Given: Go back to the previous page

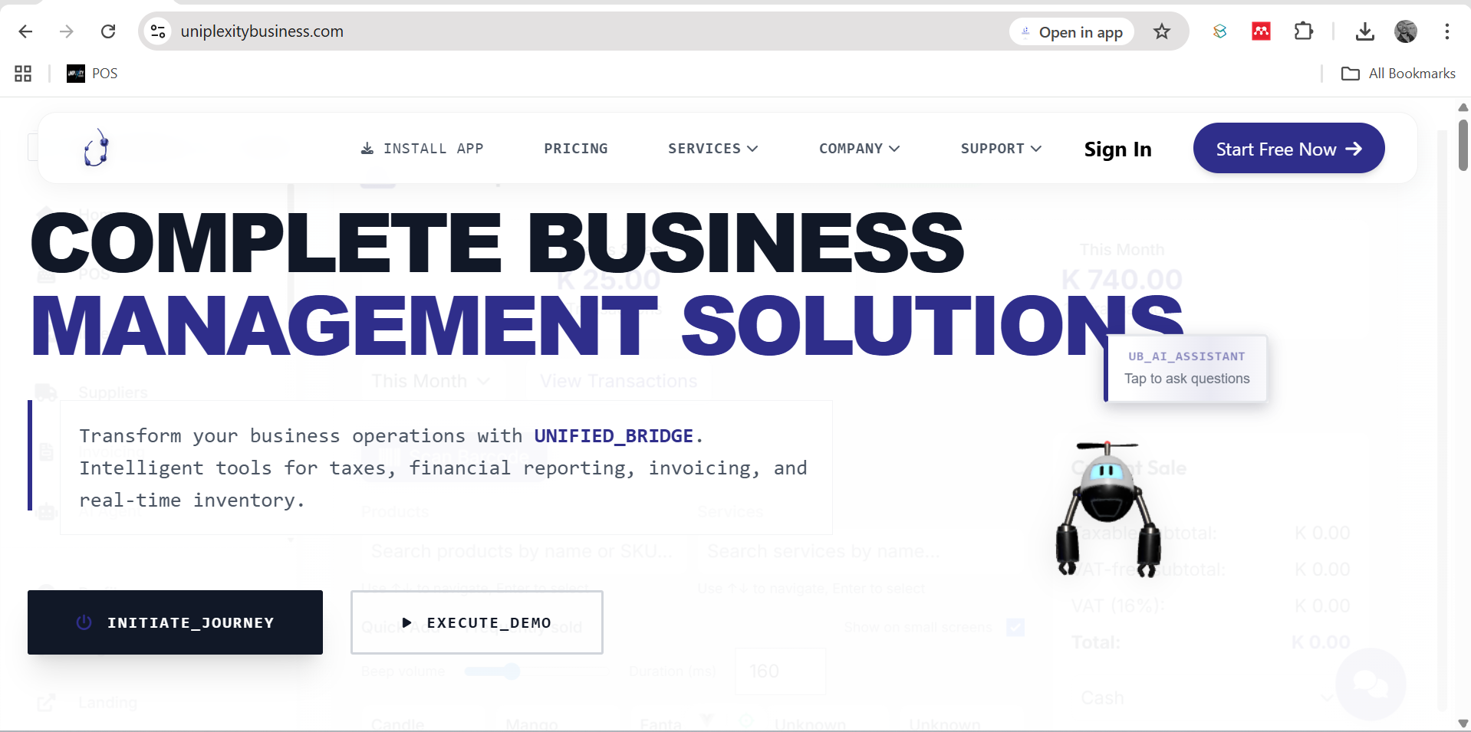Looking at the screenshot, I should click(x=25, y=31).
